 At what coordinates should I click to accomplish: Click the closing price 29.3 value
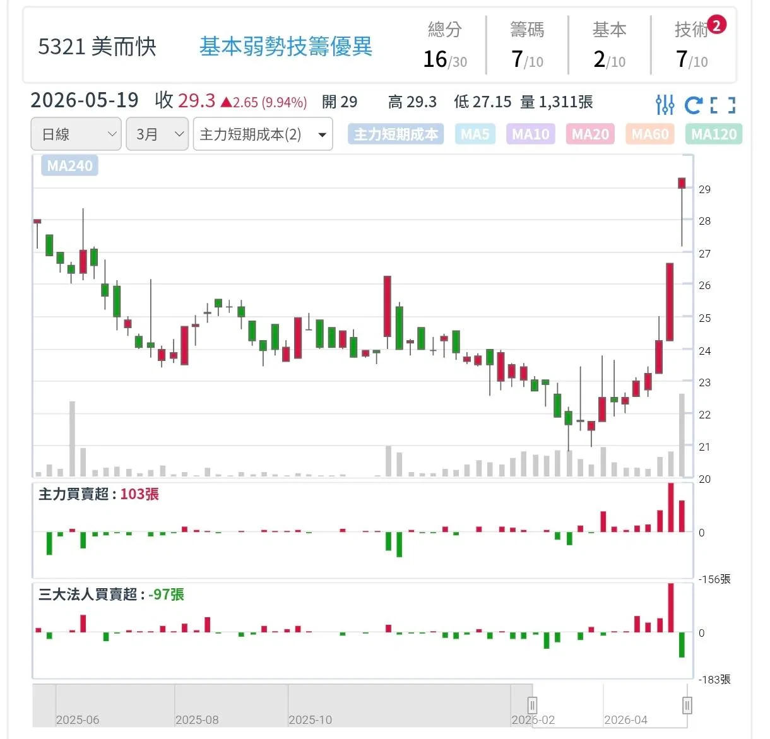(196, 100)
